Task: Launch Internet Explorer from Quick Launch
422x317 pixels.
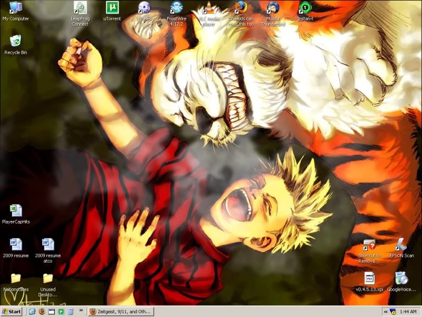Action: coord(32,312)
